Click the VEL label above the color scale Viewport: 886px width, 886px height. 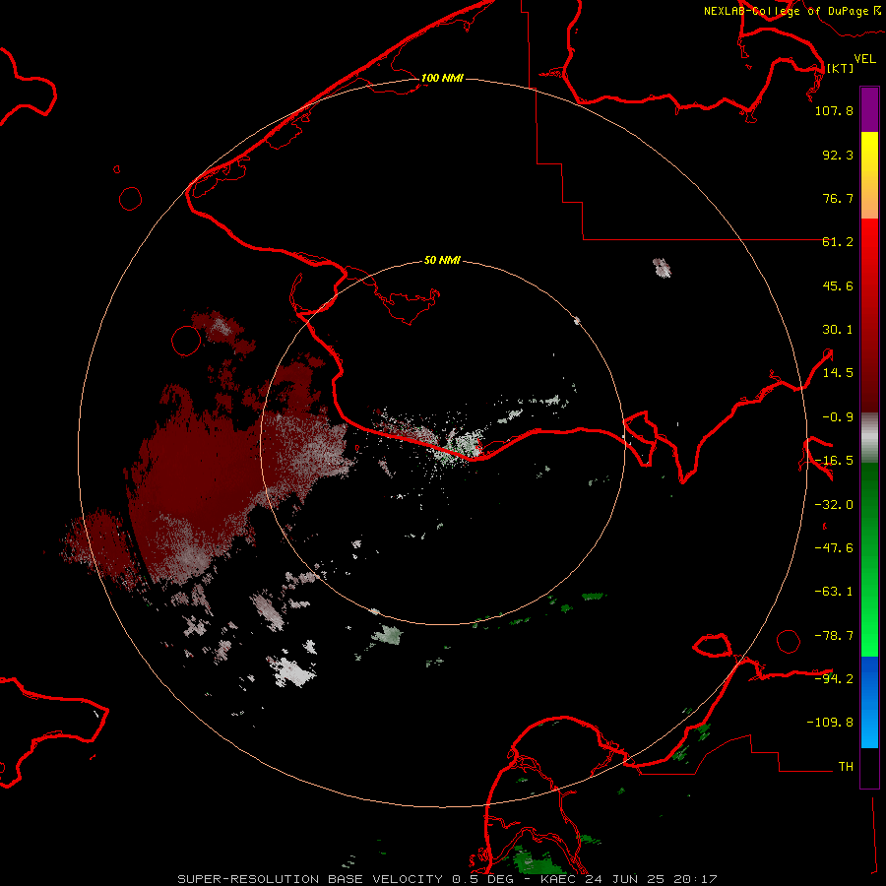coord(864,59)
